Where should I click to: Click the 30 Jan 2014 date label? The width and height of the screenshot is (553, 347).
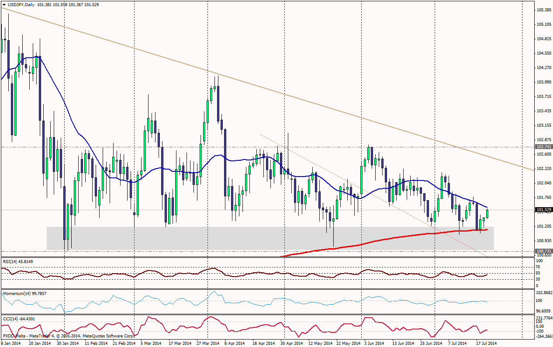(67, 344)
